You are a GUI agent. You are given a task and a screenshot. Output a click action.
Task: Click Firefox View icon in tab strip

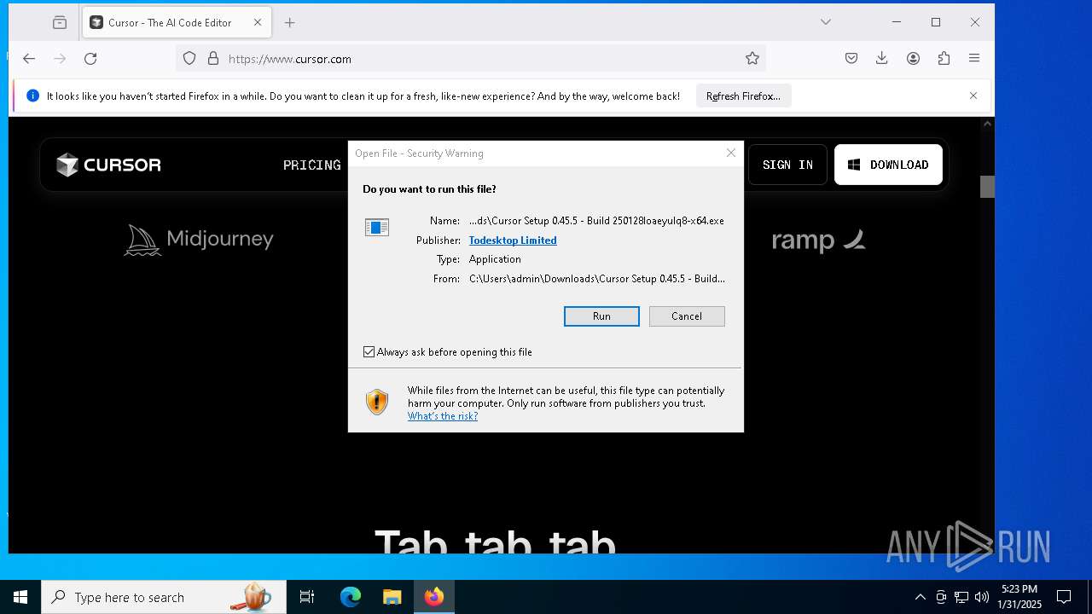click(60, 23)
